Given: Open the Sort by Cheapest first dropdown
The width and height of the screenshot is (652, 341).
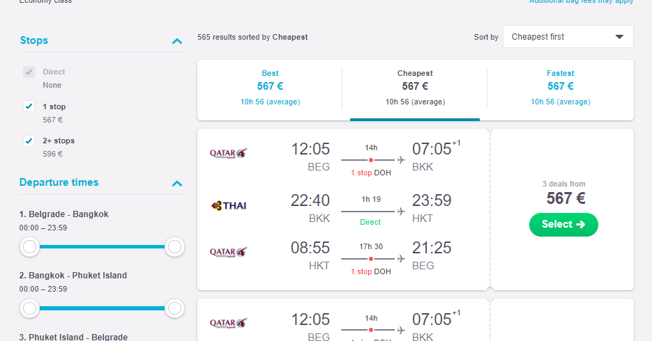Looking at the screenshot, I should click(x=568, y=36).
